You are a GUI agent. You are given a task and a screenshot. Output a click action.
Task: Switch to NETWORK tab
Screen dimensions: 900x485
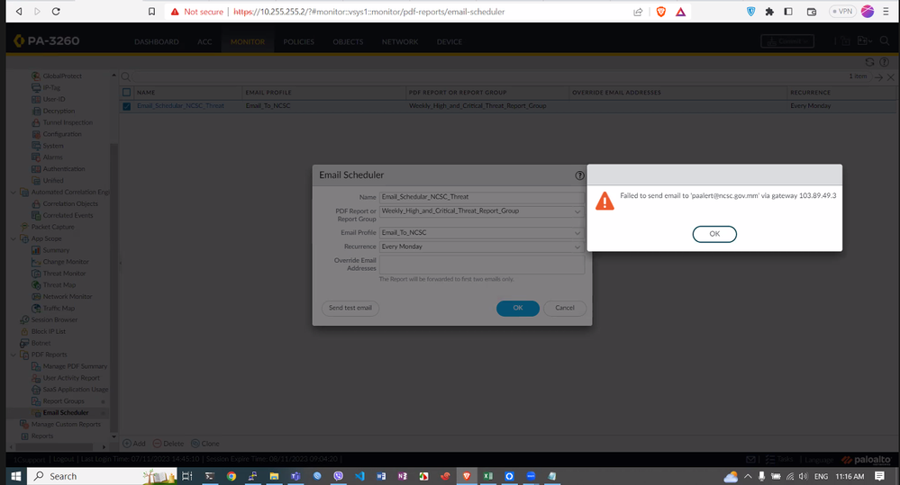(399, 42)
